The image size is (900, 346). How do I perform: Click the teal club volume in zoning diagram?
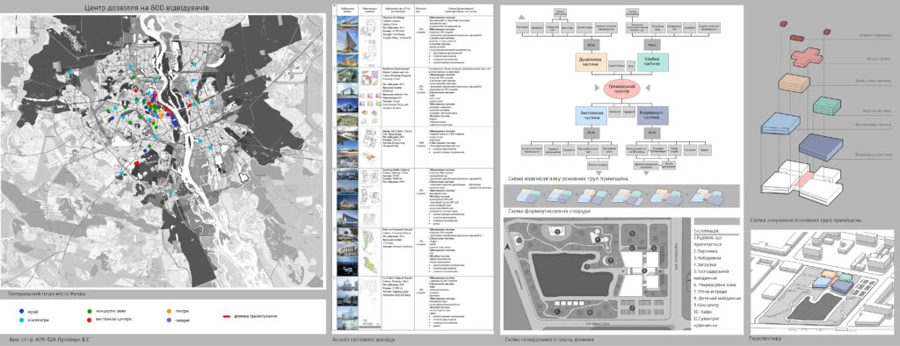pos(827,105)
